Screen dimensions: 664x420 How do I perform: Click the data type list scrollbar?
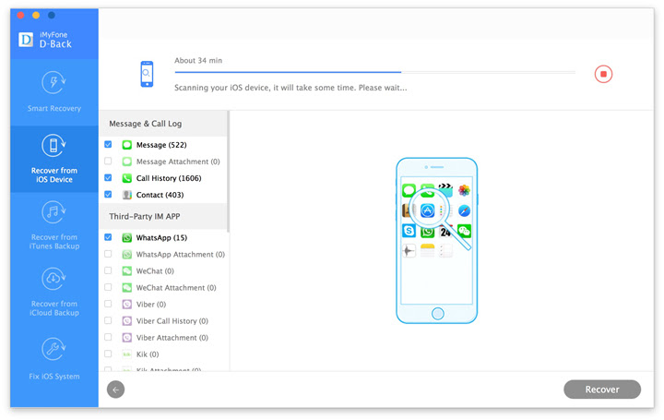pos(229,172)
